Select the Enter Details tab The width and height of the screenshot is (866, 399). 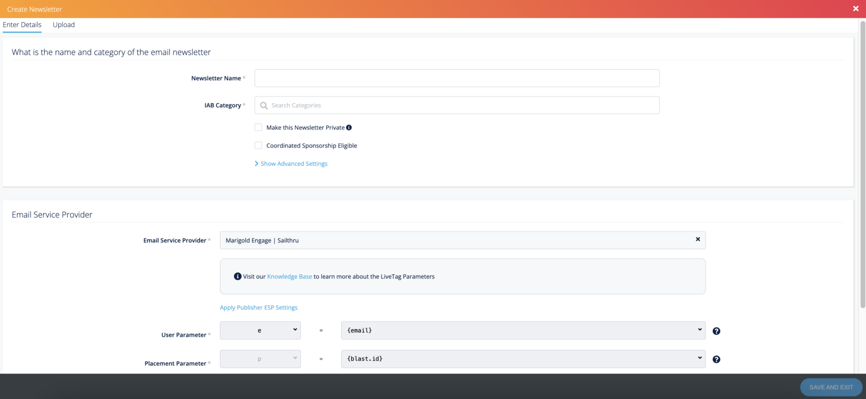[x=22, y=25]
